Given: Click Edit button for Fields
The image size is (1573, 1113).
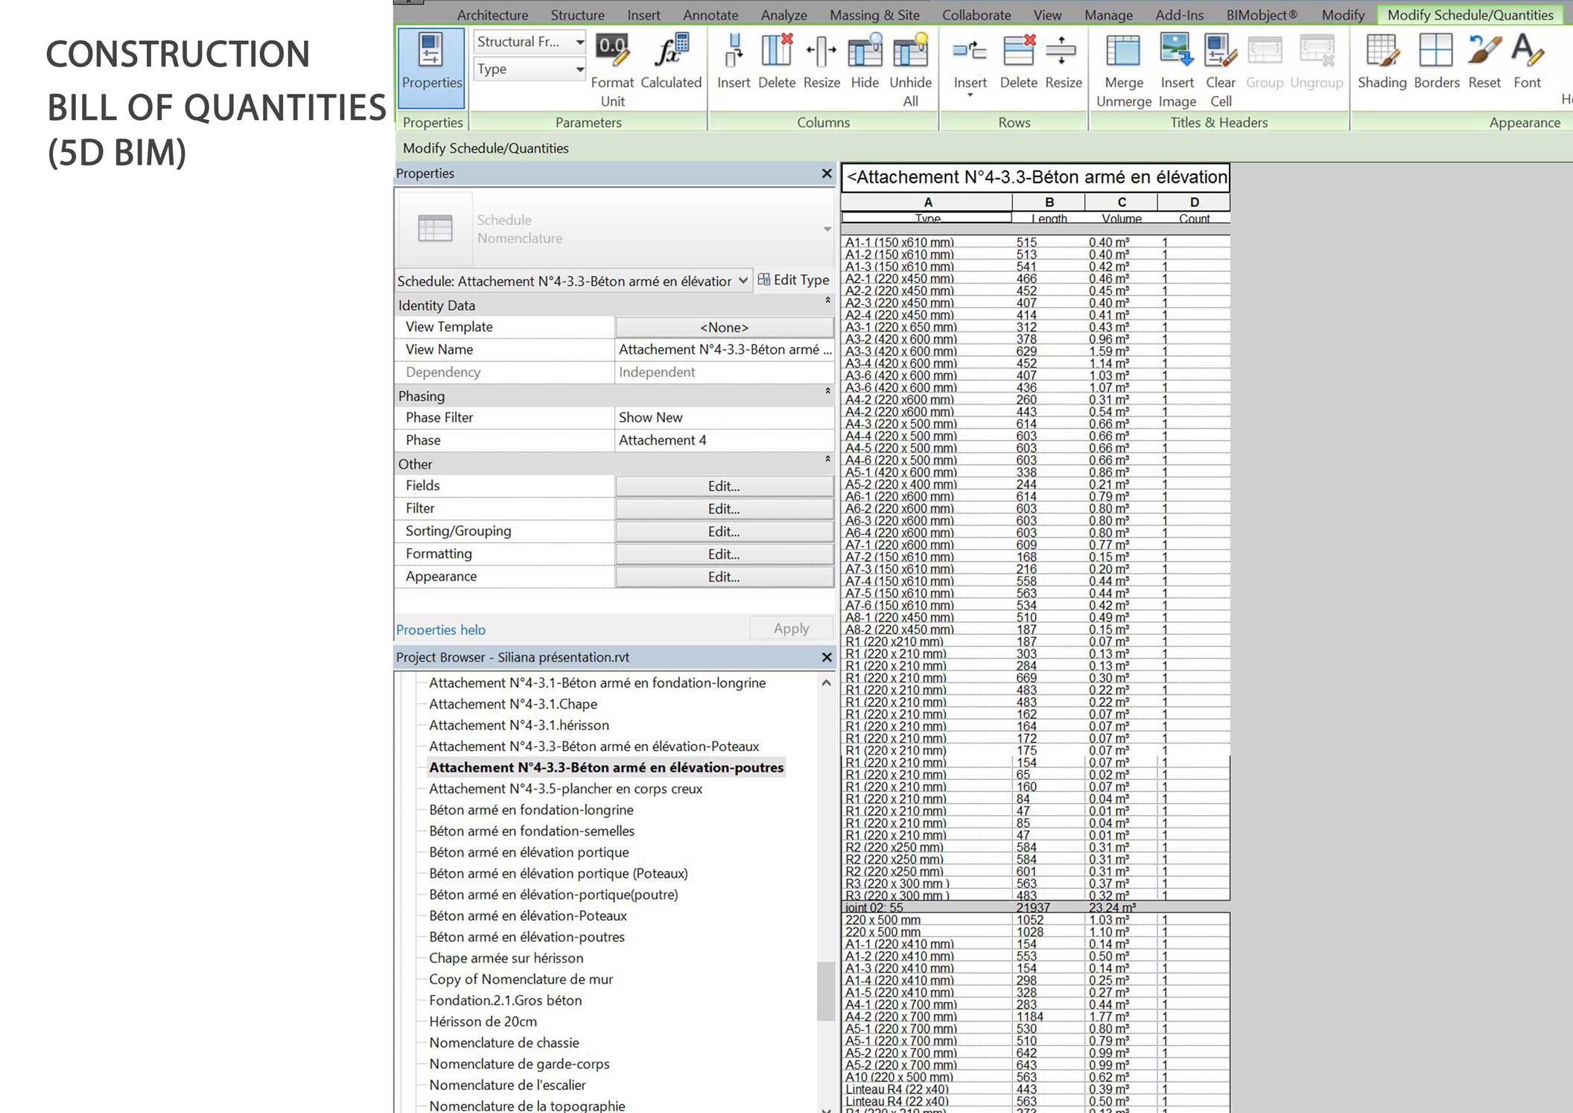Looking at the screenshot, I should (x=724, y=486).
